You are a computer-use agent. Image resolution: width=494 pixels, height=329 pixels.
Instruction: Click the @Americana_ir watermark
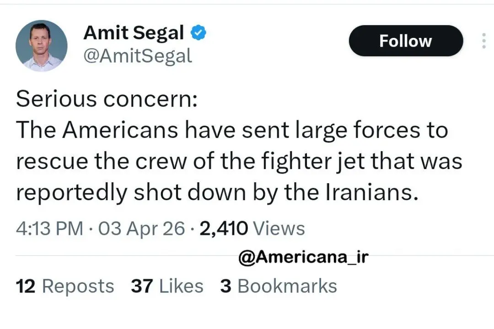[303, 257]
